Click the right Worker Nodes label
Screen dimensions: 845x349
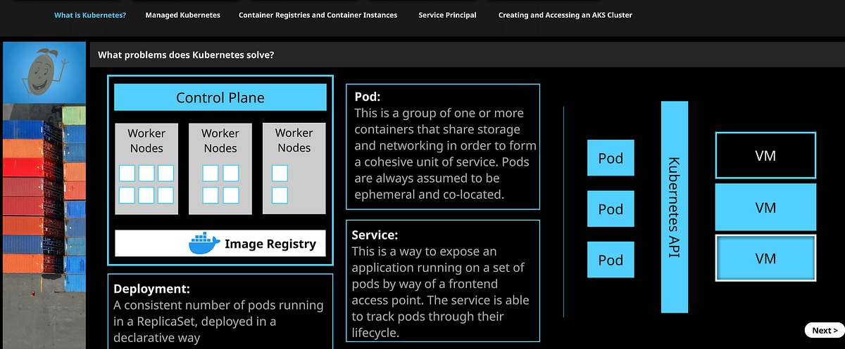(x=294, y=140)
